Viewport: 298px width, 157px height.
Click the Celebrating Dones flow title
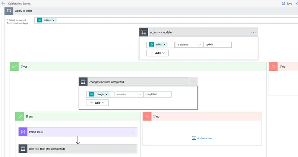pyautogui.click(x=19, y=4)
